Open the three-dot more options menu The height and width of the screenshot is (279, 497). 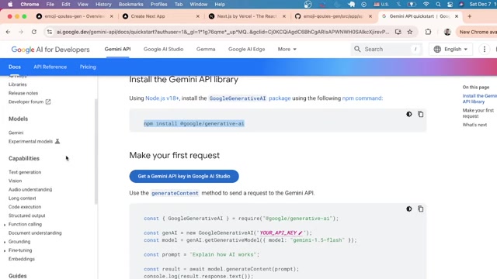484,49
